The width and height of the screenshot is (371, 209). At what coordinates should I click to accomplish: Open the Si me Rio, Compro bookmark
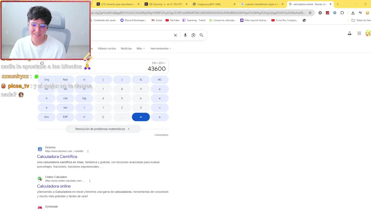click(x=285, y=20)
